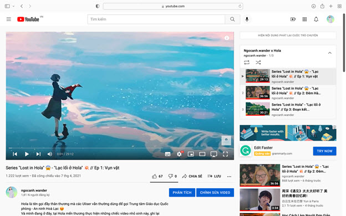346x216 pixels.
Task: Open more actions three-dot menu
Action: pos(229,176)
